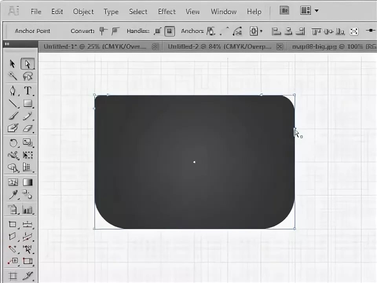Apply Vertical Align Bottom
Image resolution: width=377 pixels, height=283 pixels.
[x=340, y=31]
